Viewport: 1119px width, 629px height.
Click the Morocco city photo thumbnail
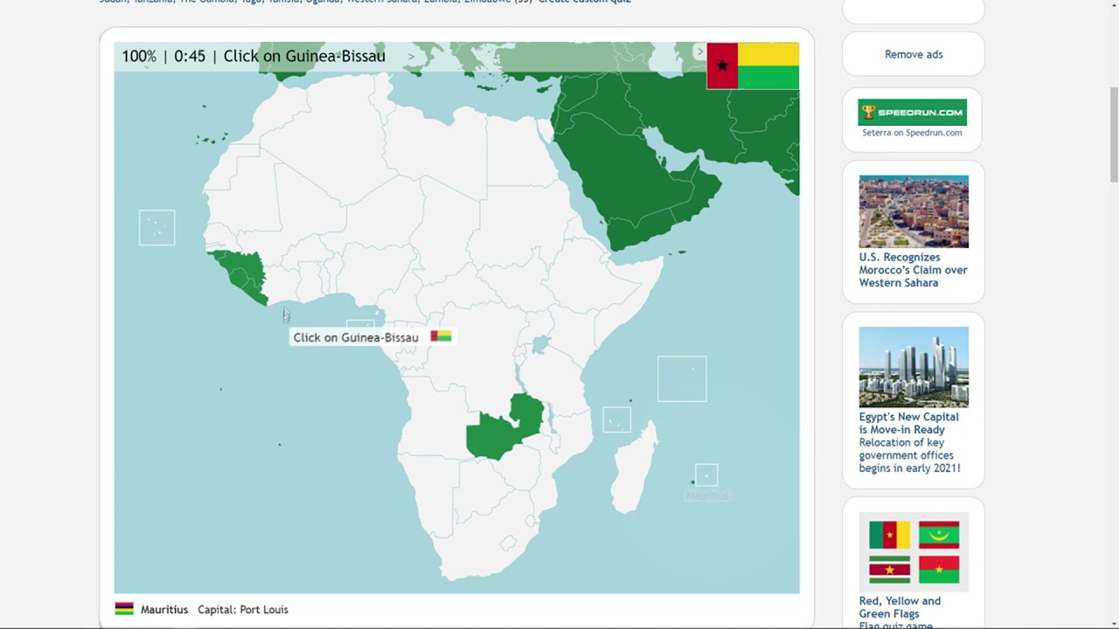click(914, 211)
